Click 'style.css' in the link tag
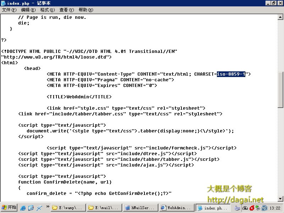The height and width of the screenshot is (213, 284). [x=93, y=108]
